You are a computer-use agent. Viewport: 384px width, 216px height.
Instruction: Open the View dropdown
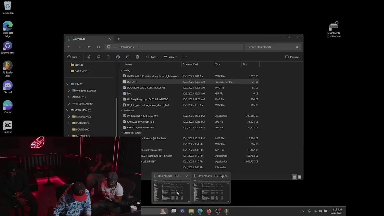170,57
